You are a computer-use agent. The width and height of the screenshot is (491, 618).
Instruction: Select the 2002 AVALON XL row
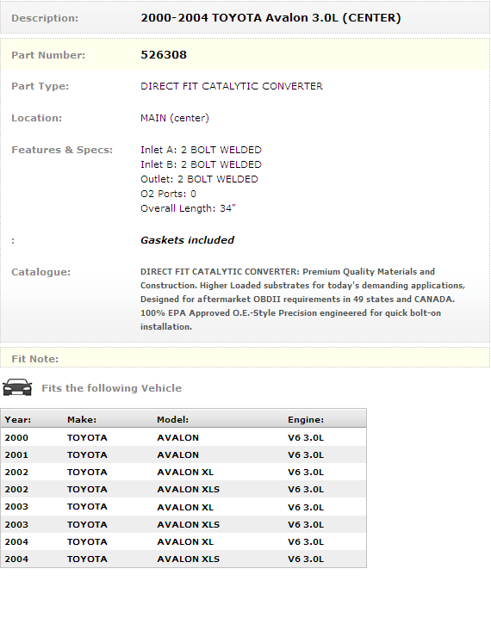(183, 473)
